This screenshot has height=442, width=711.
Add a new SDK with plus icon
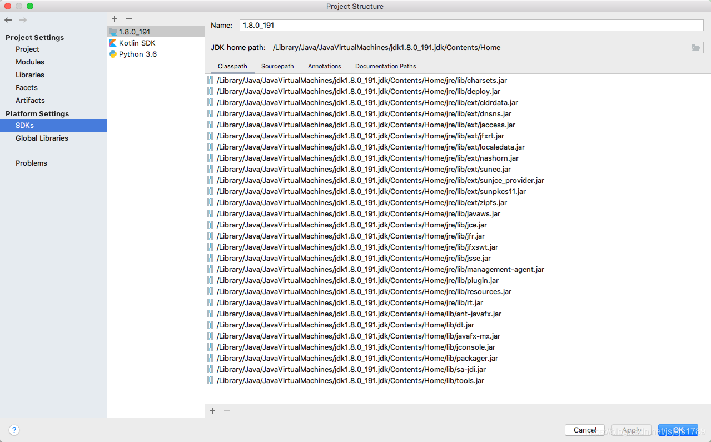(115, 19)
